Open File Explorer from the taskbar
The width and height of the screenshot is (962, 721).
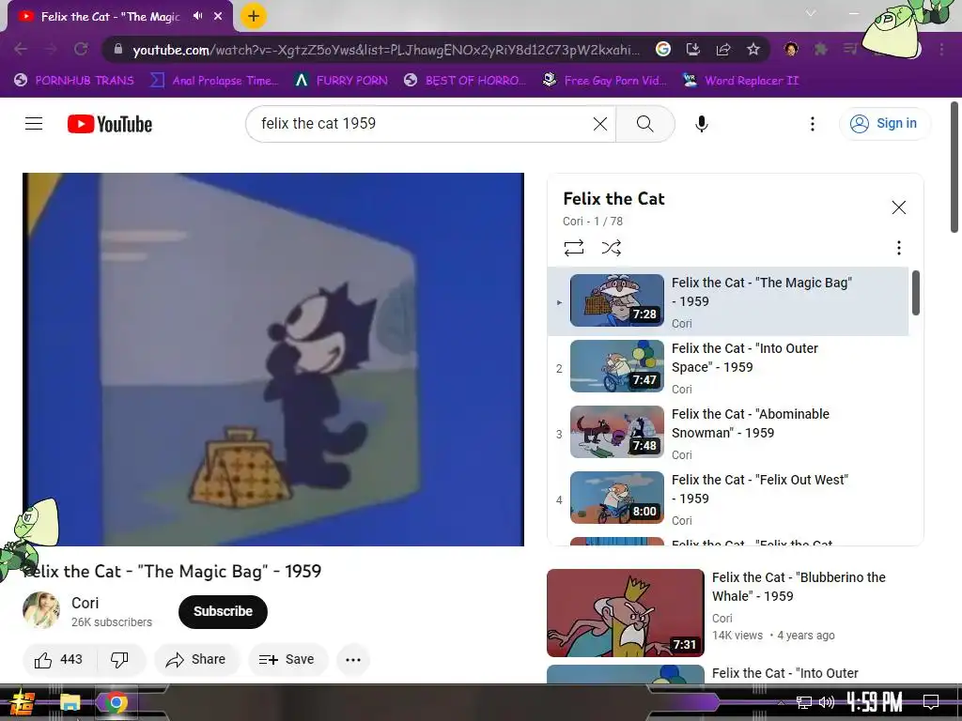[70, 702]
